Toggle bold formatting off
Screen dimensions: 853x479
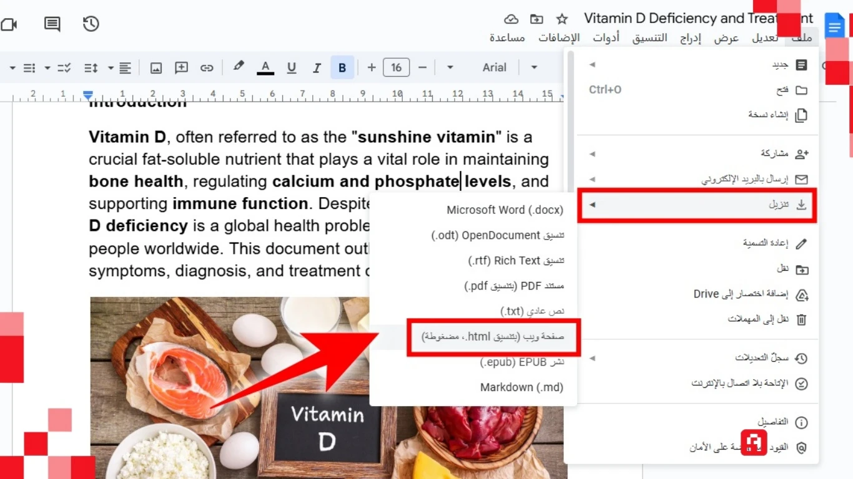coord(342,68)
